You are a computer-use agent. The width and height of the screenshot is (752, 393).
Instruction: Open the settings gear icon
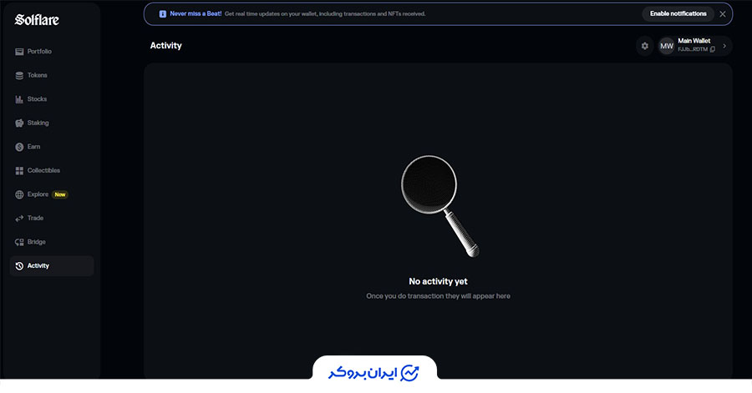click(x=644, y=46)
